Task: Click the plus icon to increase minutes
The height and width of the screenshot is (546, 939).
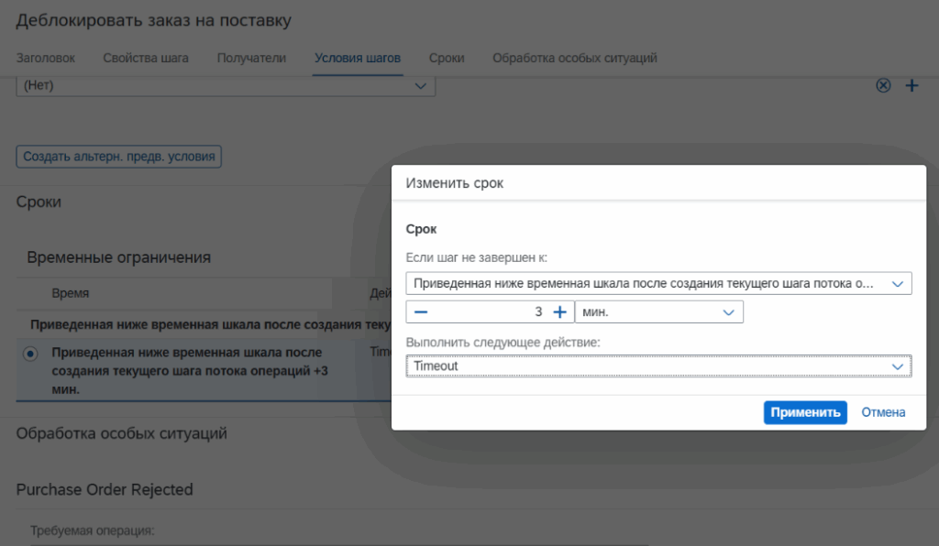Action: click(x=560, y=312)
